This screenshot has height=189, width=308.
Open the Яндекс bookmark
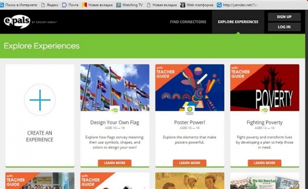[50, 5]
